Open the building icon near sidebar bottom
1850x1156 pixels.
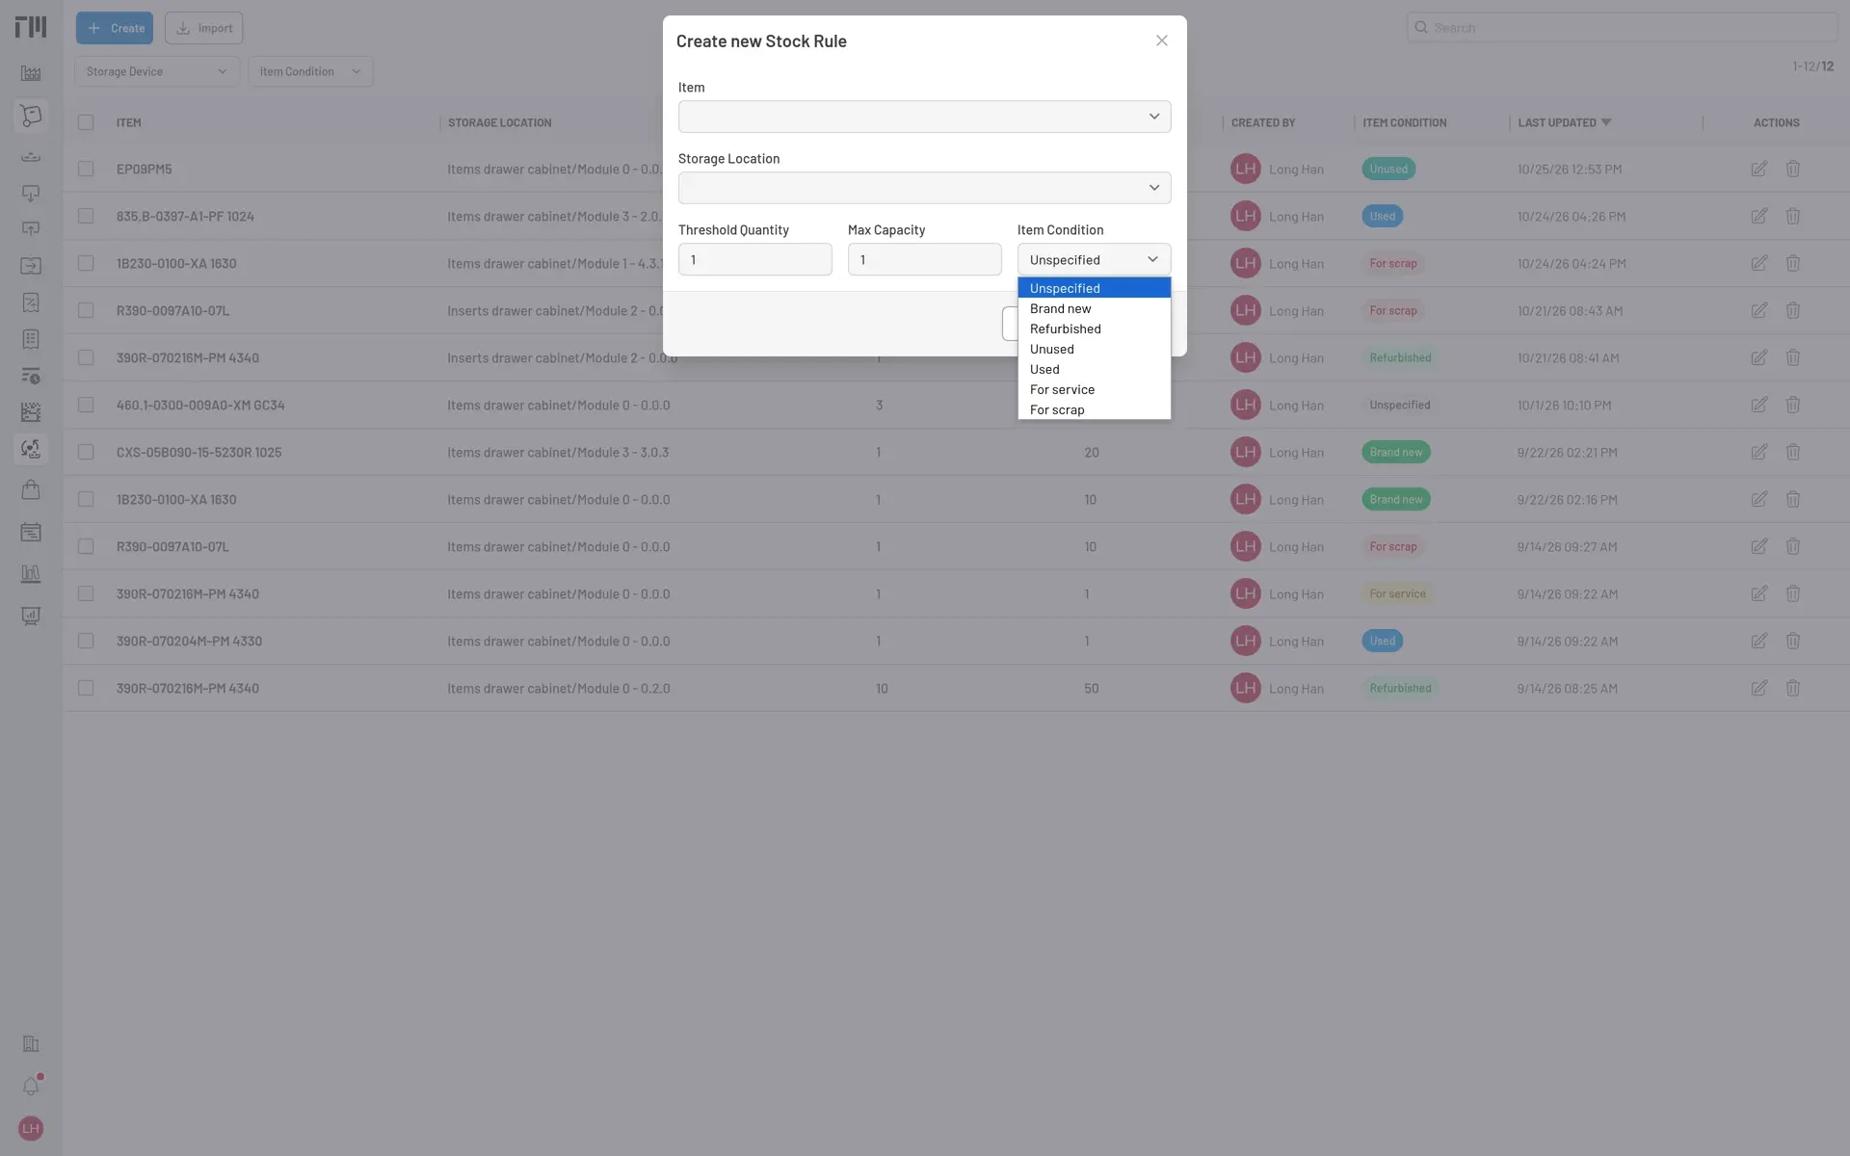[x=31, y=1043]
